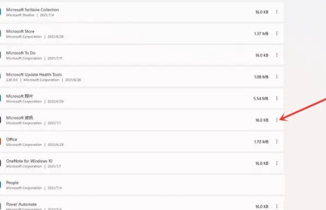This screenshot has height=210, width=326.
Task: Open three-dot menu for OneNote for Windows 10
Action: point(277,163)
